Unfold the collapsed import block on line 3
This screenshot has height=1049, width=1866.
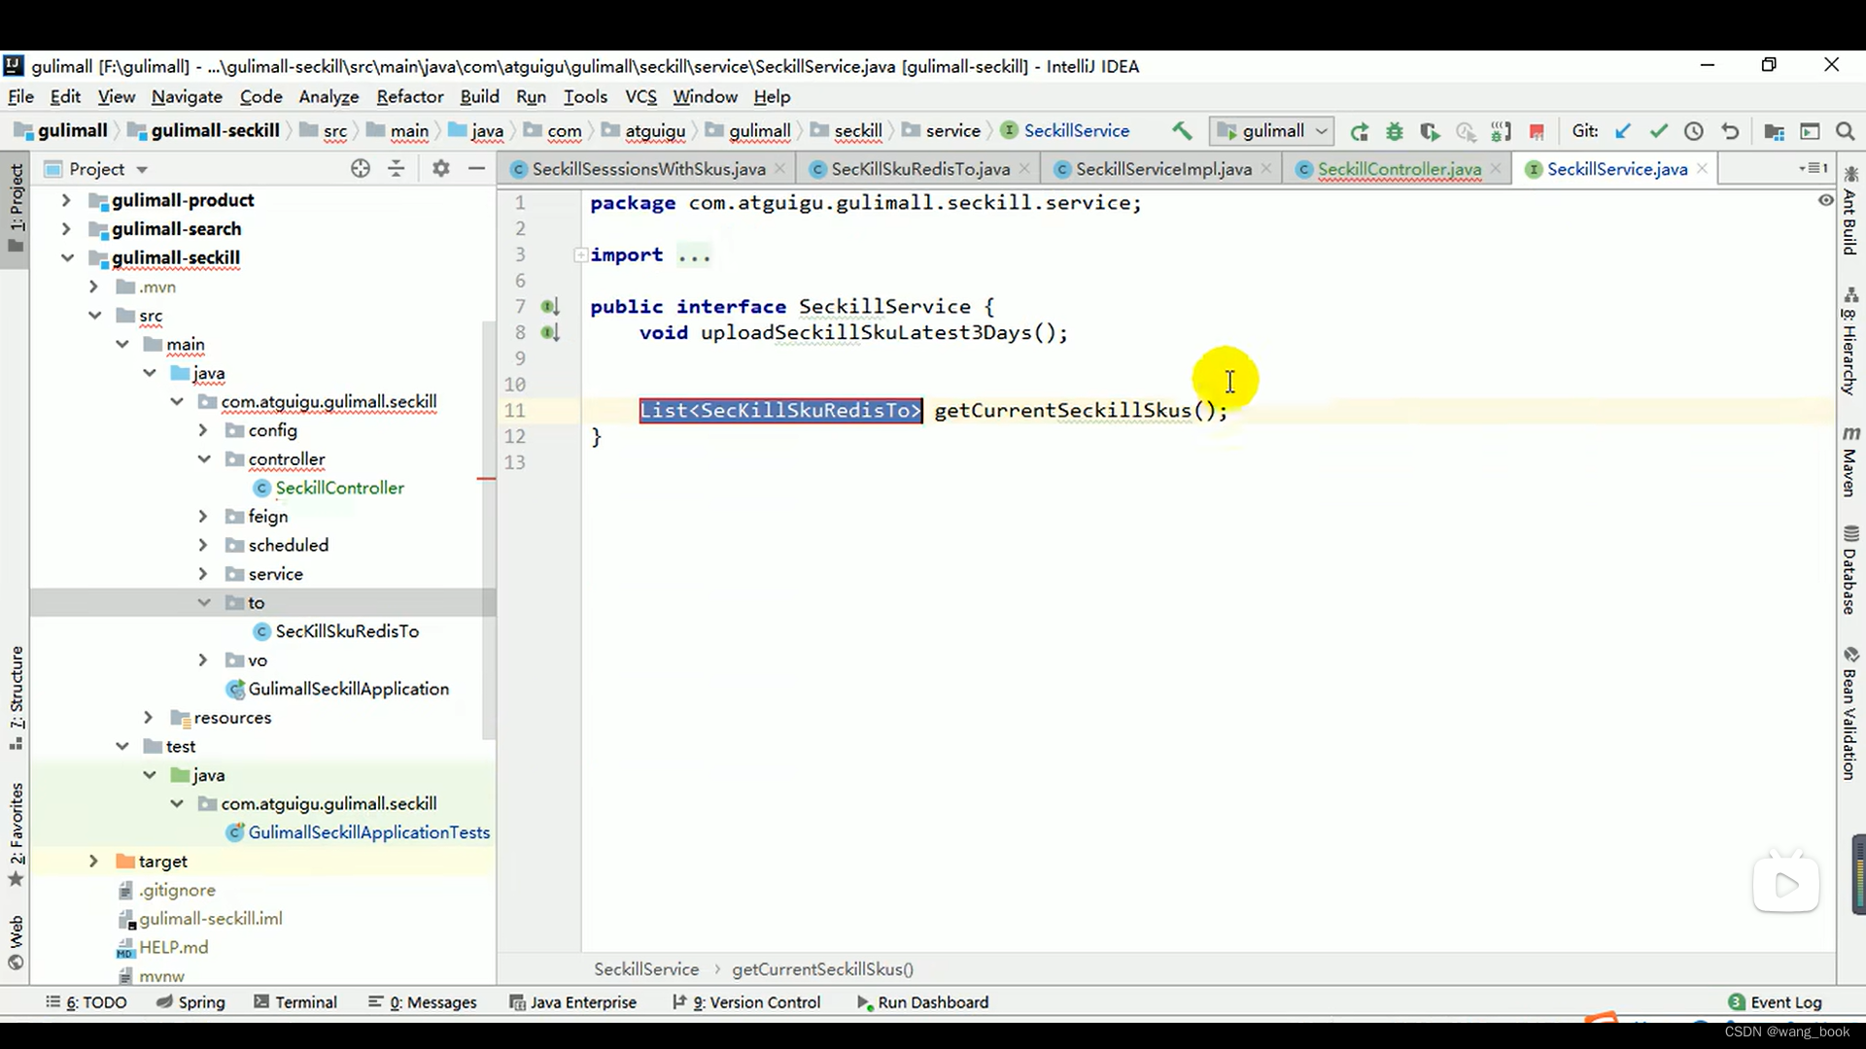580,255
